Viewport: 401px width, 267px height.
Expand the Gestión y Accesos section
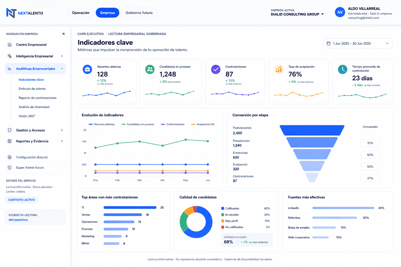point(35,130)
